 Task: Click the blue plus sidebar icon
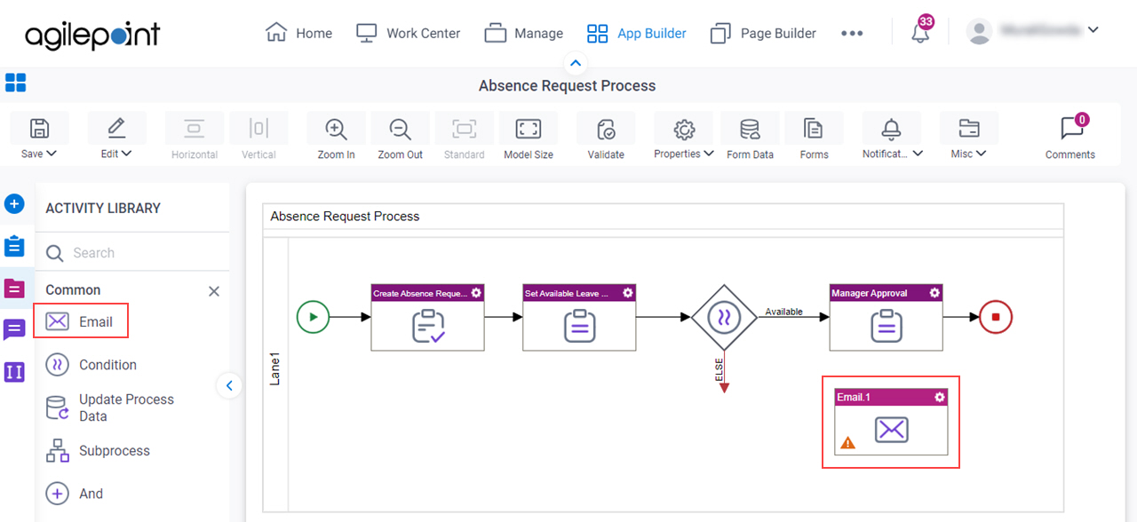tap(14, 204)
